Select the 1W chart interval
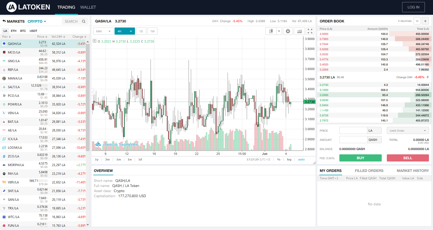Viewport: 433px width, 230px height. coord(152,31)
